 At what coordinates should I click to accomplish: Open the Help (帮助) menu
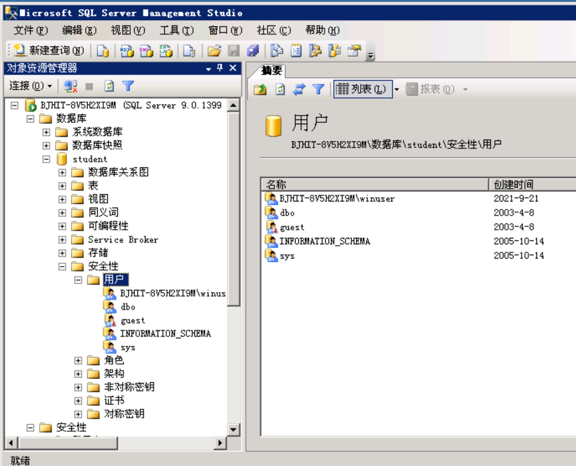pos(322,30)
